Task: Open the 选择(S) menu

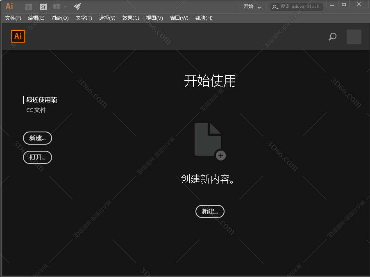Action: [107, 18]
